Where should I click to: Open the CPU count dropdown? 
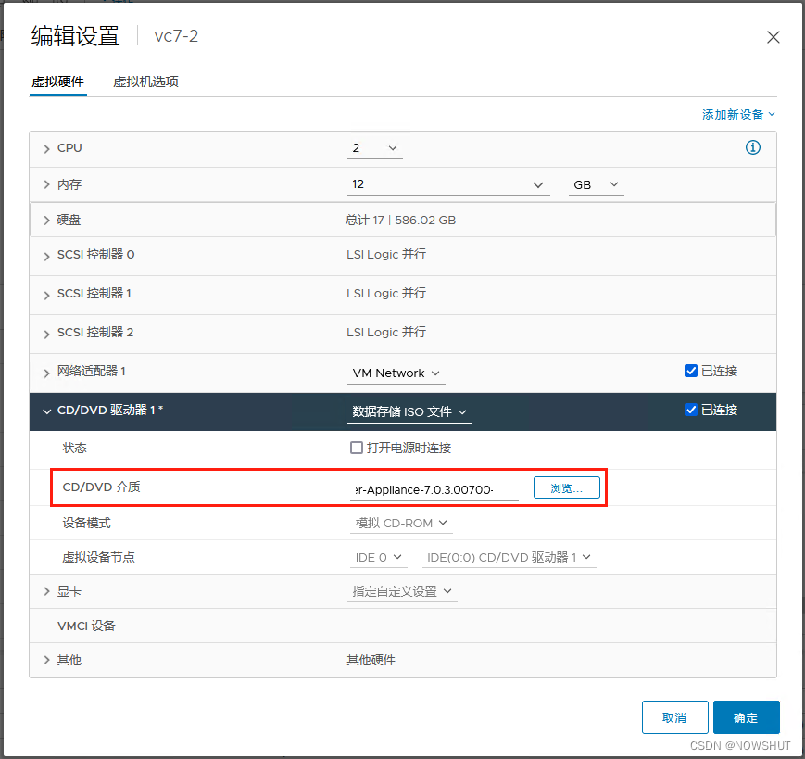375,148
